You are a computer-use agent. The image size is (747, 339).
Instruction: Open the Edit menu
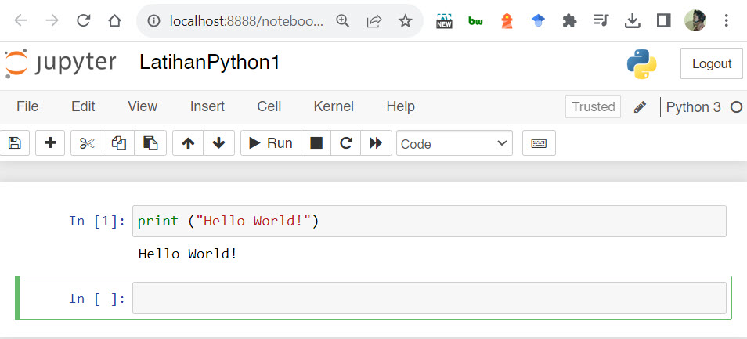83,106
